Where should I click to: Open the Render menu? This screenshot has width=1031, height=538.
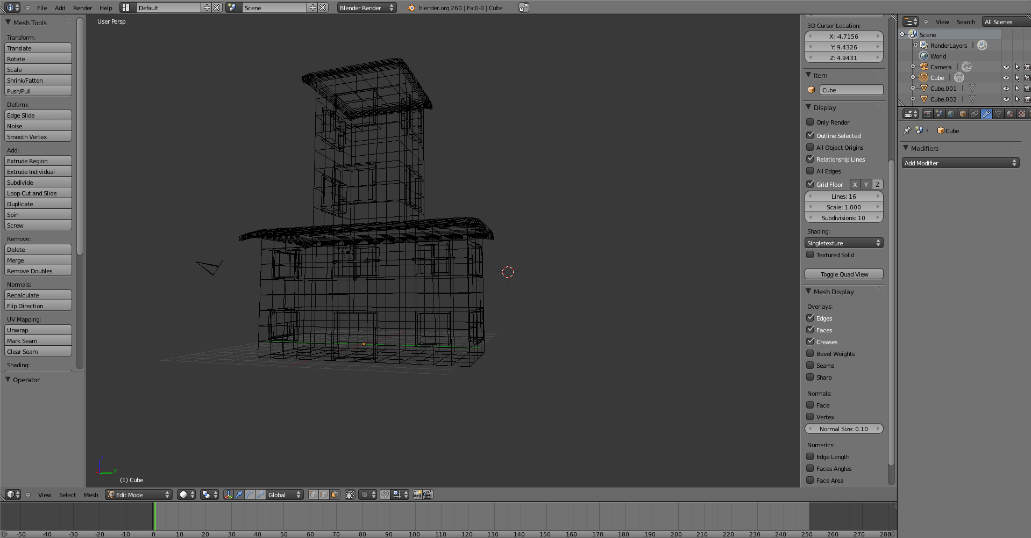(x=83, y=8)
